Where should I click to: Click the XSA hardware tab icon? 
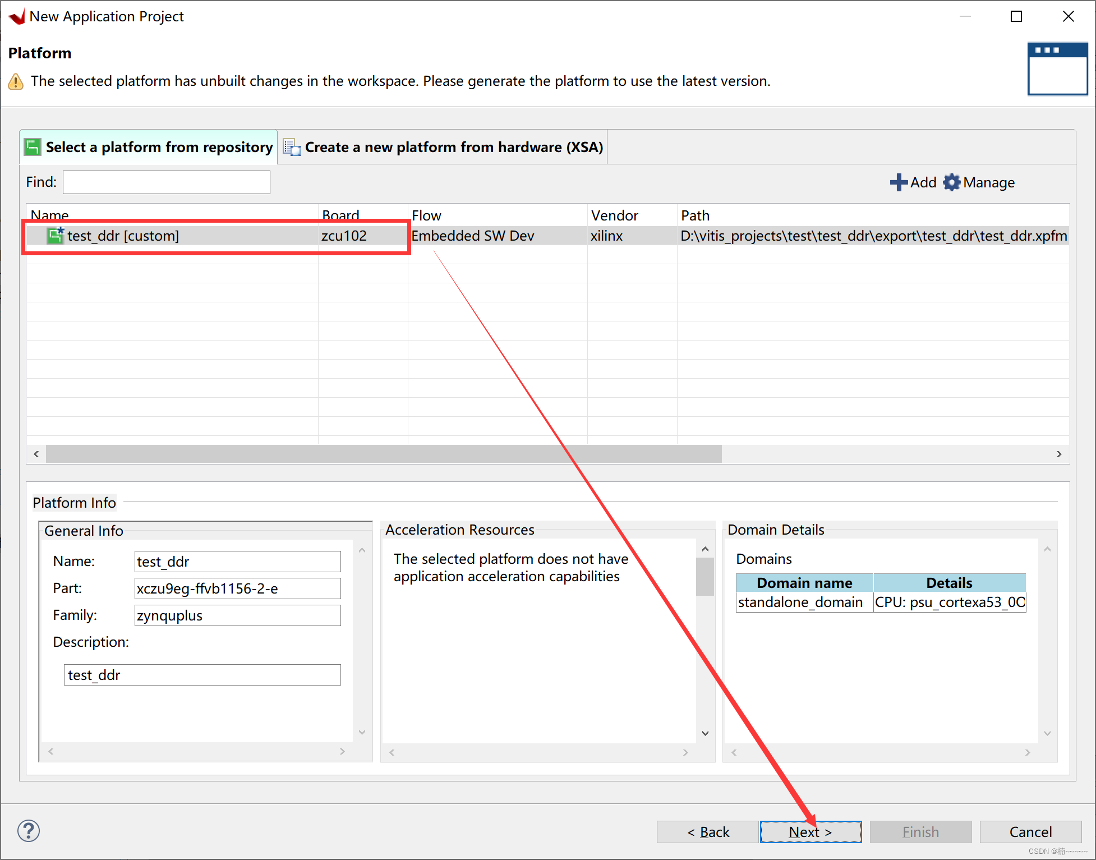pos(291,147)
